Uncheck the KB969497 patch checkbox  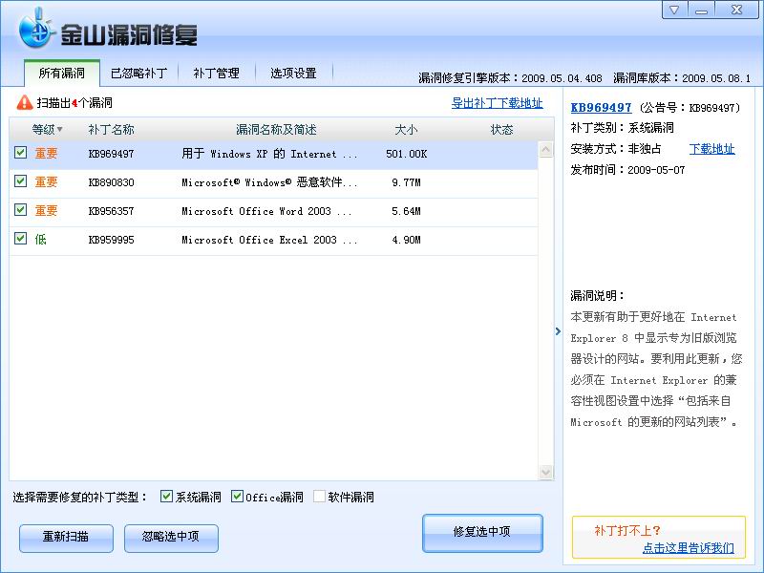[x=20, y=153]
